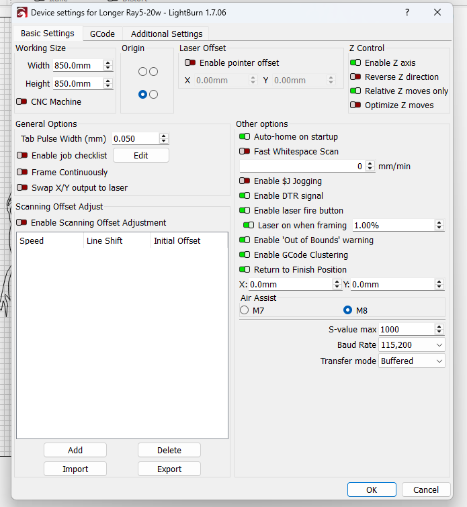Screen dimensions: 467x507
Task: Click the help question mark button
Action: 407,13
